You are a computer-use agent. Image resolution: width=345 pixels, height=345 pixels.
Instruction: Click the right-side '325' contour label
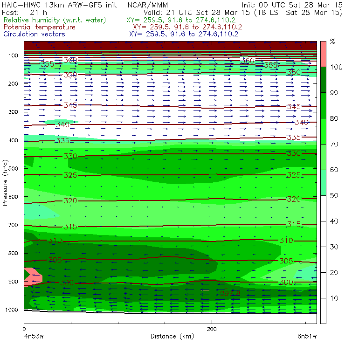294,175
